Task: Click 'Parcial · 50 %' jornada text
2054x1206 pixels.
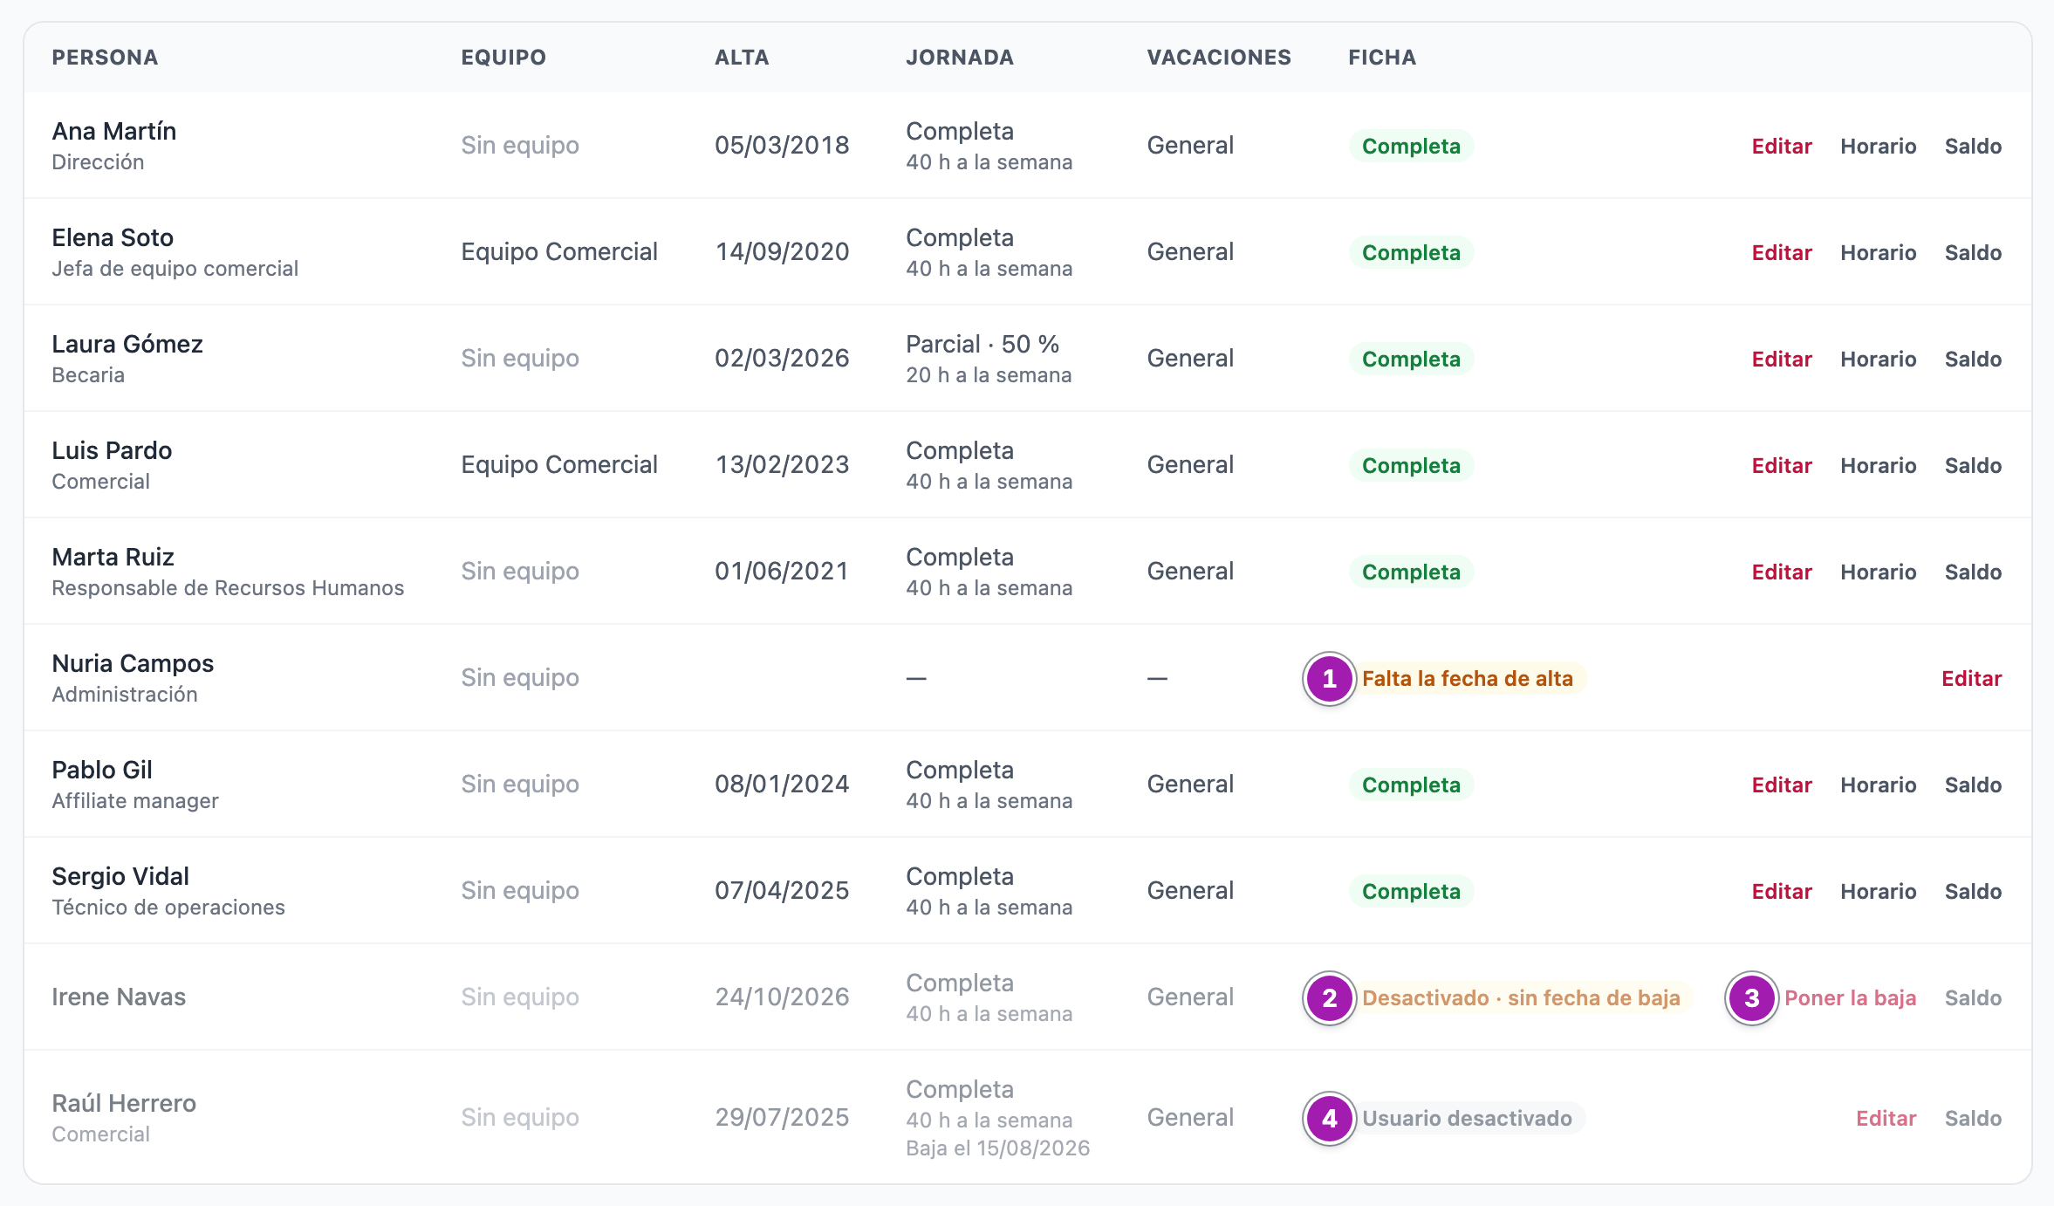Action: coord(982,344)
